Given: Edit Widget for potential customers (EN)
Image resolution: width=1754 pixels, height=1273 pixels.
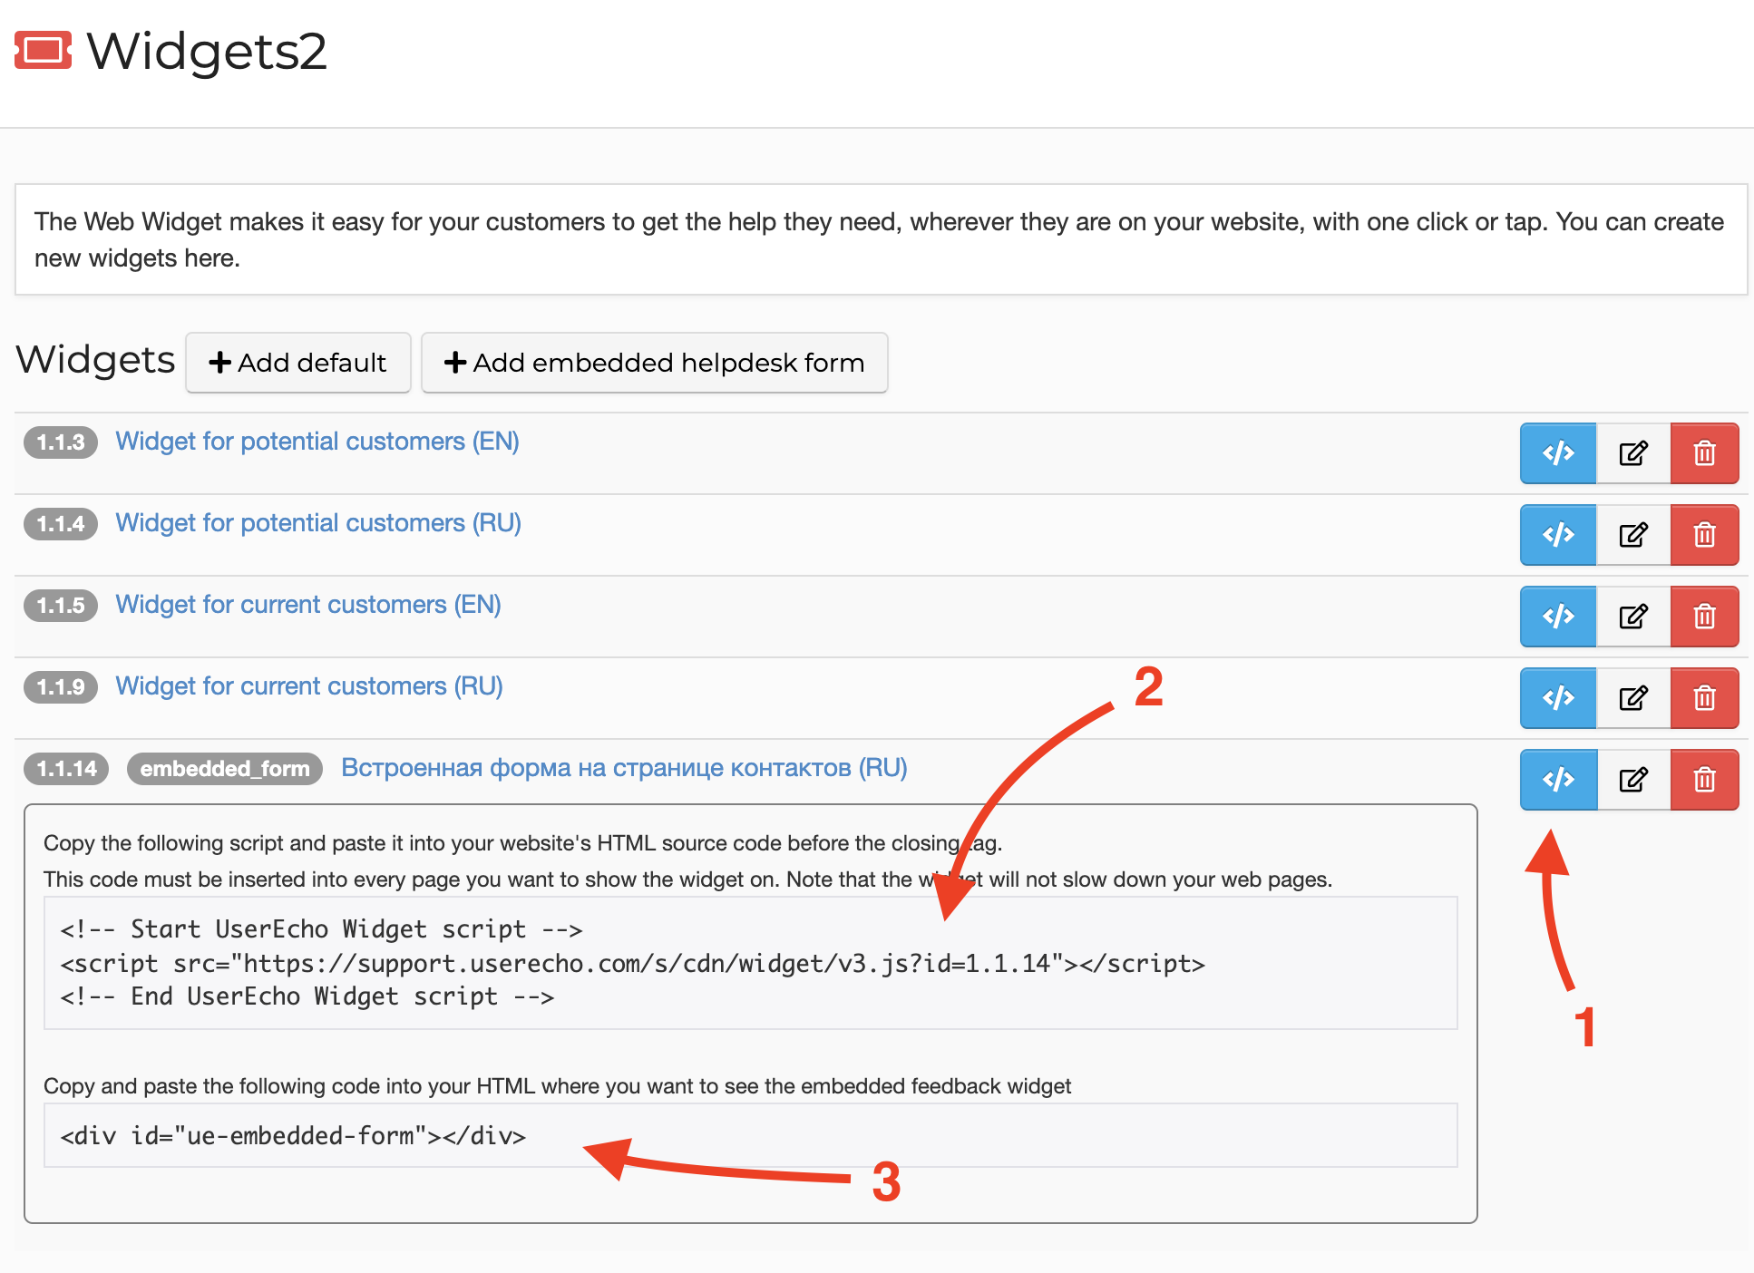Looking at the screenshot, I should [1633, 452].
